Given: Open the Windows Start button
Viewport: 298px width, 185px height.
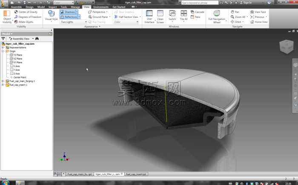Looking at the screenshot, I should pos(5,182).
